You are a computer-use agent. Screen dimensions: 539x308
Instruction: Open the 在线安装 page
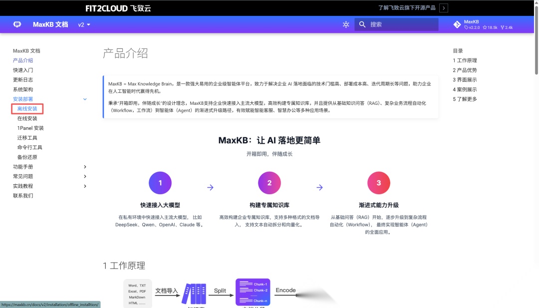(x=27, y=118)
